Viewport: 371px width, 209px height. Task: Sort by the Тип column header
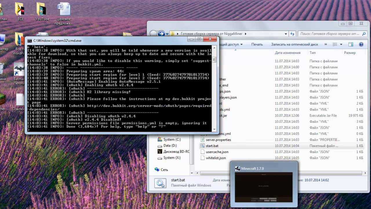(x=312, y=53)
